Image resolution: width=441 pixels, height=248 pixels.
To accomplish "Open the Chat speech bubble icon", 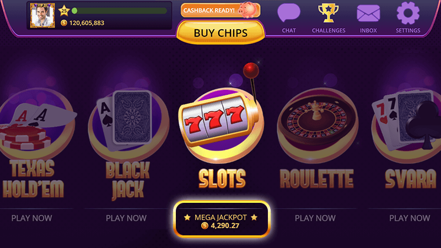I will click(289, 13).
